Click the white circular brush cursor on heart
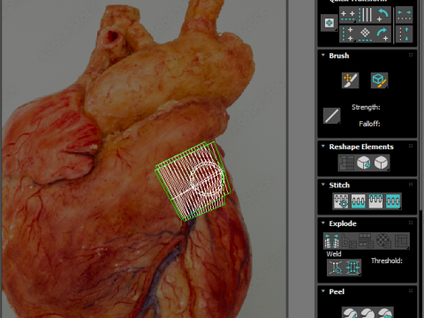This screenshot has height=318, width=424. [x=207, y=178]
